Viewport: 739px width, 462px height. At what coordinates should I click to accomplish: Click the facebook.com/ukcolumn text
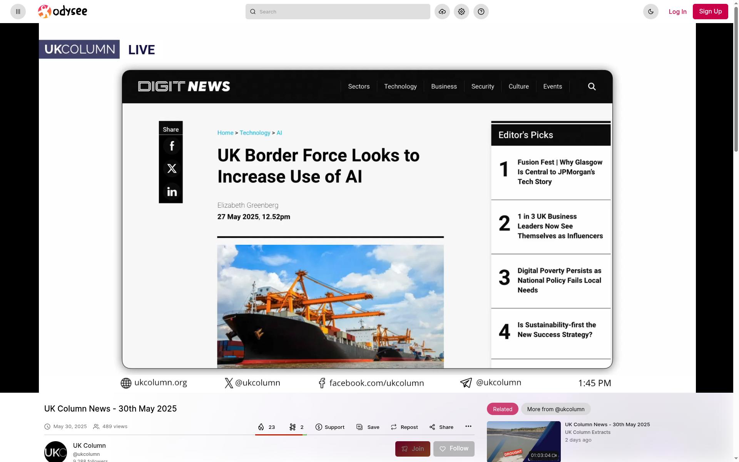(376, 383)
